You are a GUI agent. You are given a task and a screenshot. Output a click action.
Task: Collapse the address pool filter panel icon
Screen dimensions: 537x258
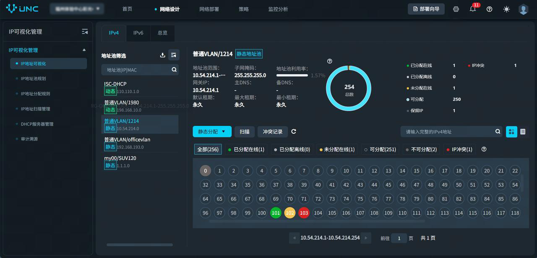174,55
